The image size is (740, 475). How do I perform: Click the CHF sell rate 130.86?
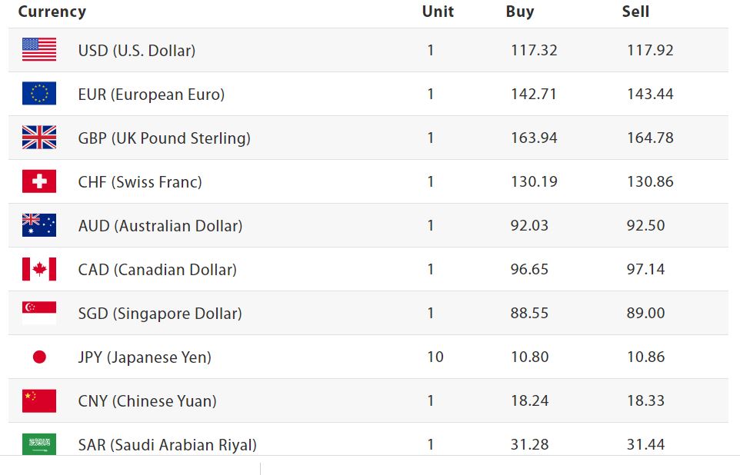coord(650,182)
